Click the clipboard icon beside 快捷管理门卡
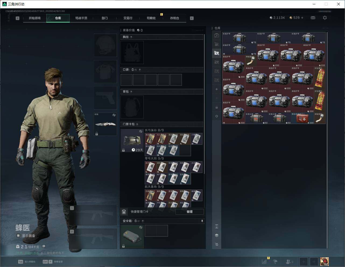This screenshot has height=267, width=345. click(x=124, y=212)
